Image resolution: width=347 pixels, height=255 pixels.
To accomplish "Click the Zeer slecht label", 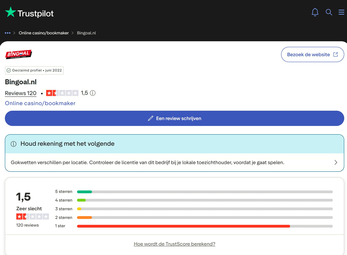I will tap(29, 209).
